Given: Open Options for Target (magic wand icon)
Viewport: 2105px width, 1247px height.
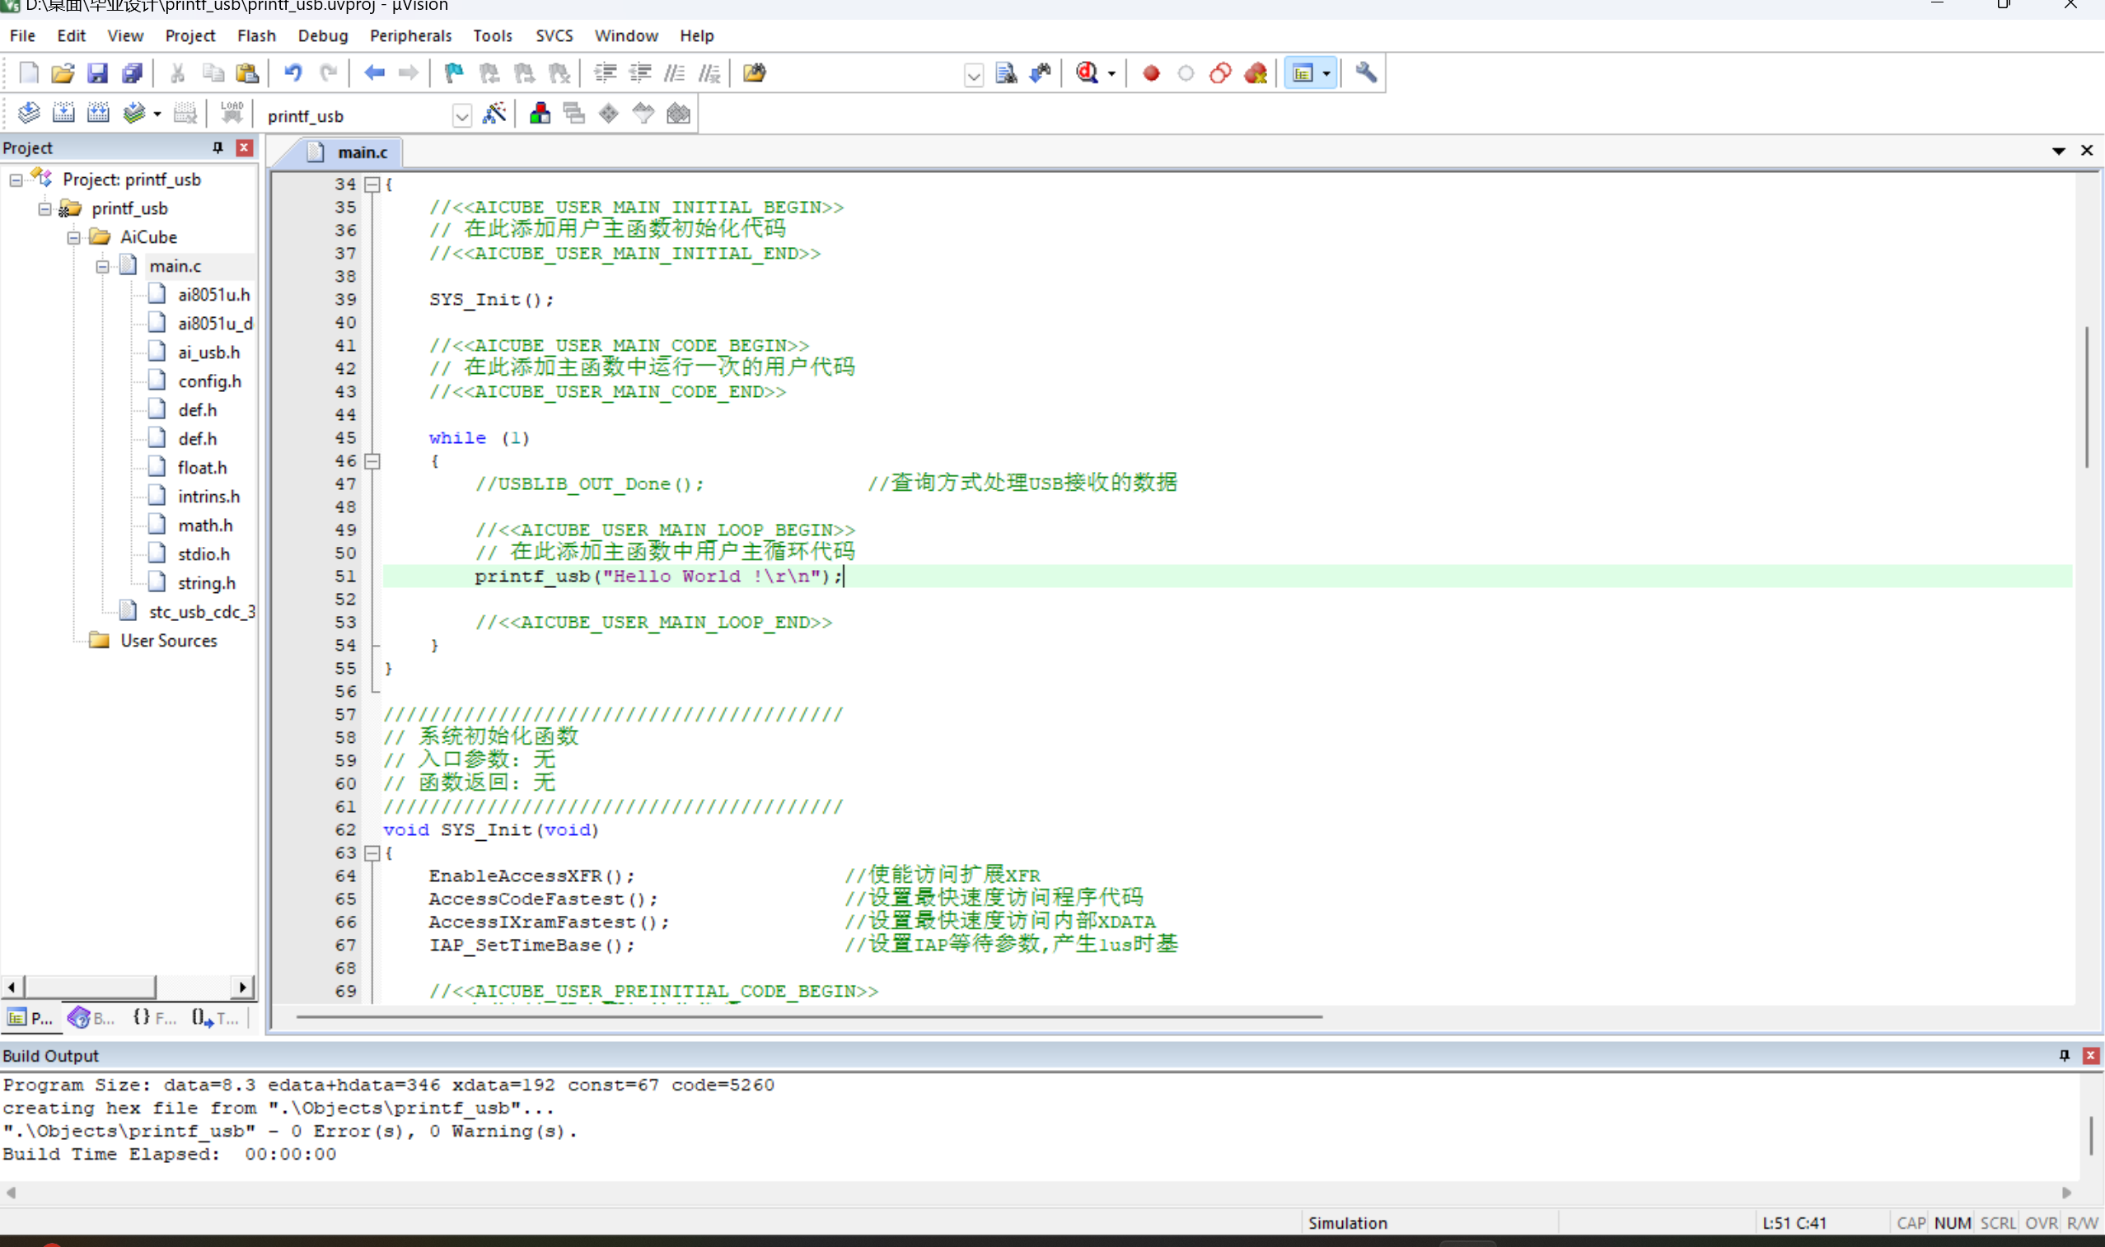Looking at the screenshot, I should pos(494,114).
